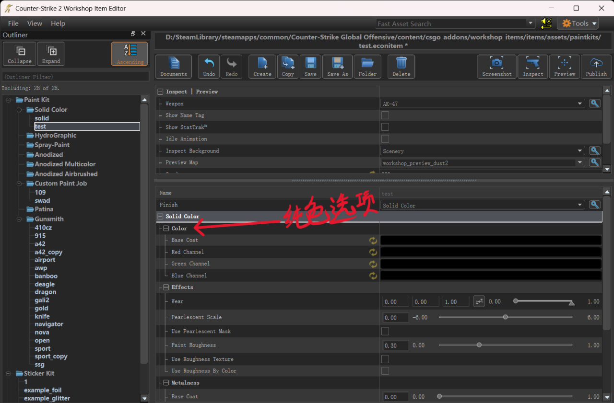614x403 pixels.
Task: Click the Paint Roughness slider
Action: [x=506, y=345]
